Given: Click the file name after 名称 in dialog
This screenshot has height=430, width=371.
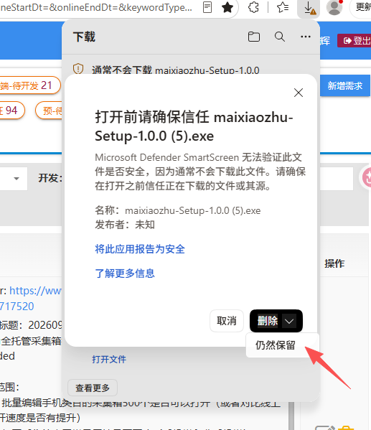Looking at the screenshot, I should [x=193, y=210].
